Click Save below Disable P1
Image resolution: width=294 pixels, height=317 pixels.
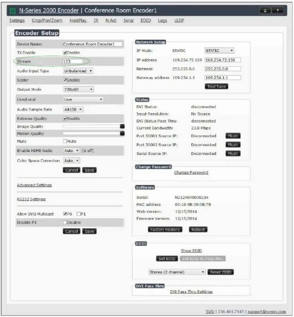point(89,231)
